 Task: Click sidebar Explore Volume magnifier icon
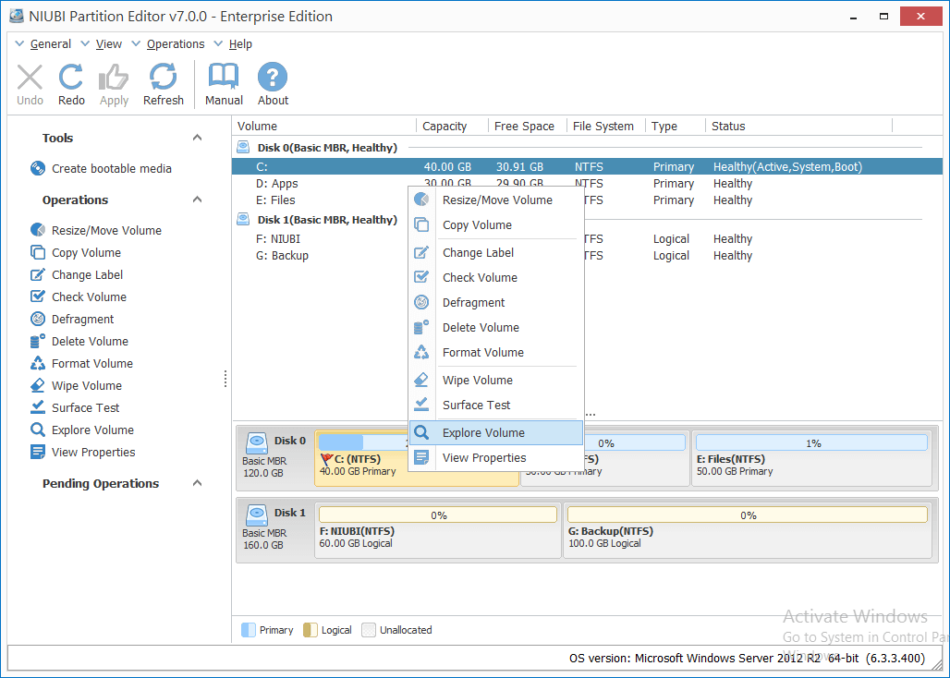(38, 430)
